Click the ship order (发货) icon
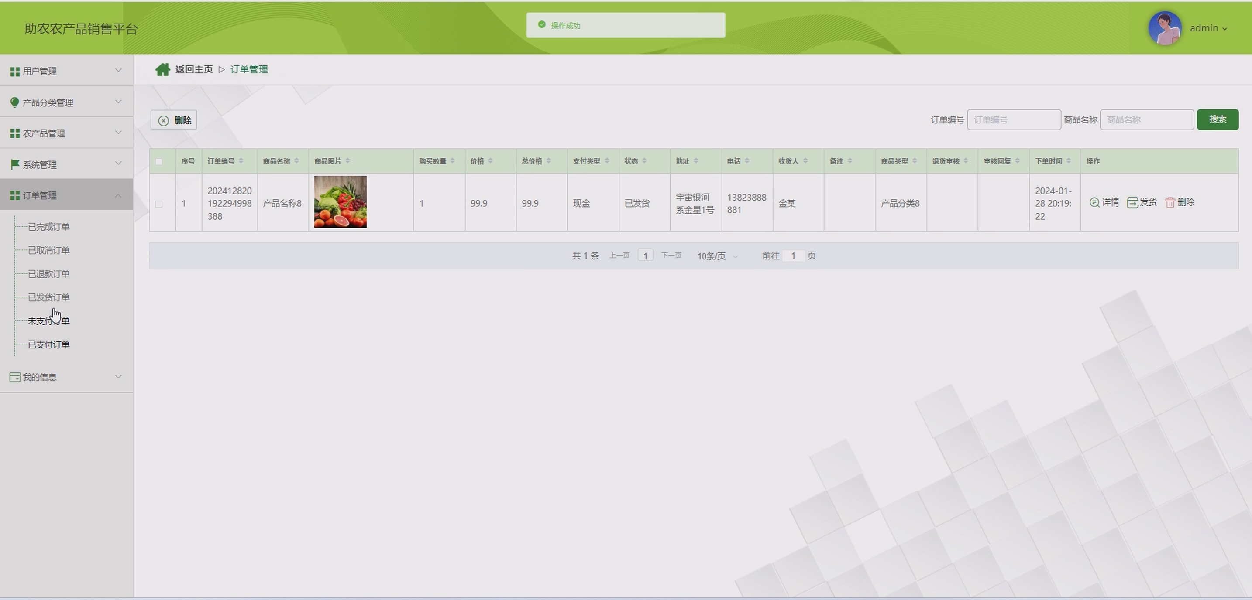Screen dimensions: 1252x600 pyautogui.click(x=1132, y=202)
